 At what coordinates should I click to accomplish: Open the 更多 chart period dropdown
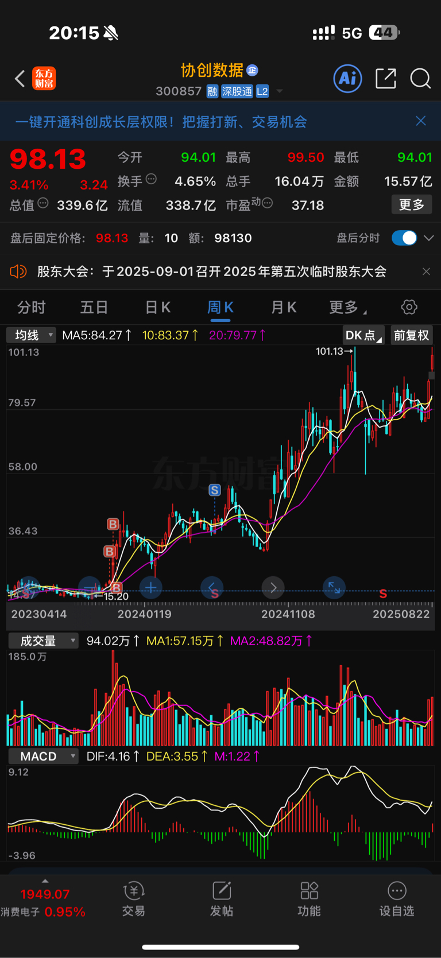pos(348,308)
